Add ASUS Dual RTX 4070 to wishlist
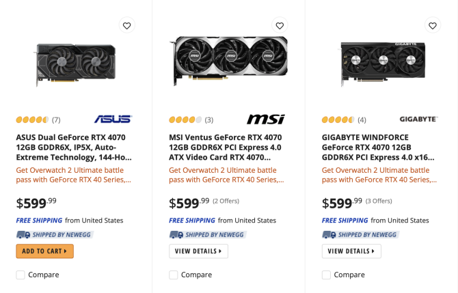 126,25
